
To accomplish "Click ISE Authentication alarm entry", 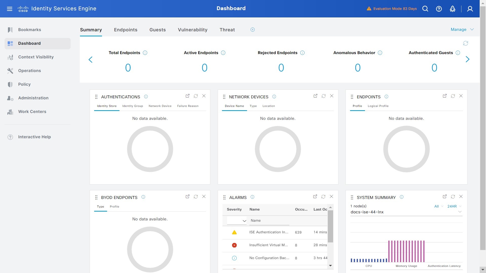I will point(269,232).
